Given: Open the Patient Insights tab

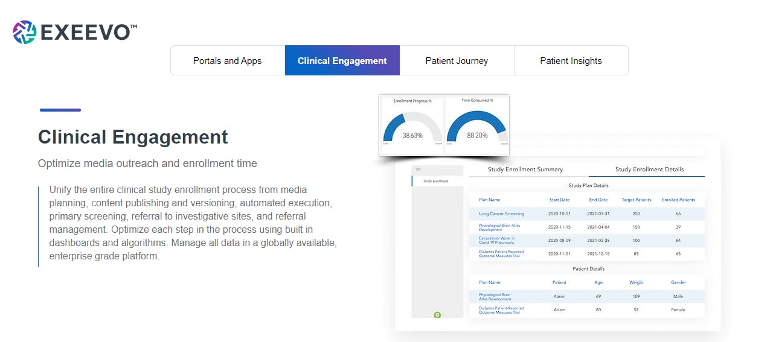Looking at the screenshot, I should [571, 61].
